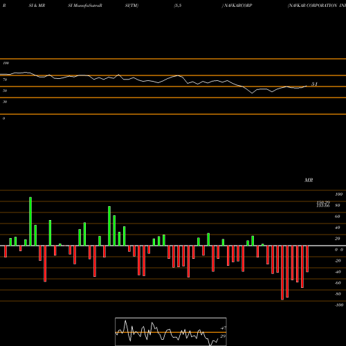Click the MR axis label '-80'
346x346 pixels.
tap(338, 294)
